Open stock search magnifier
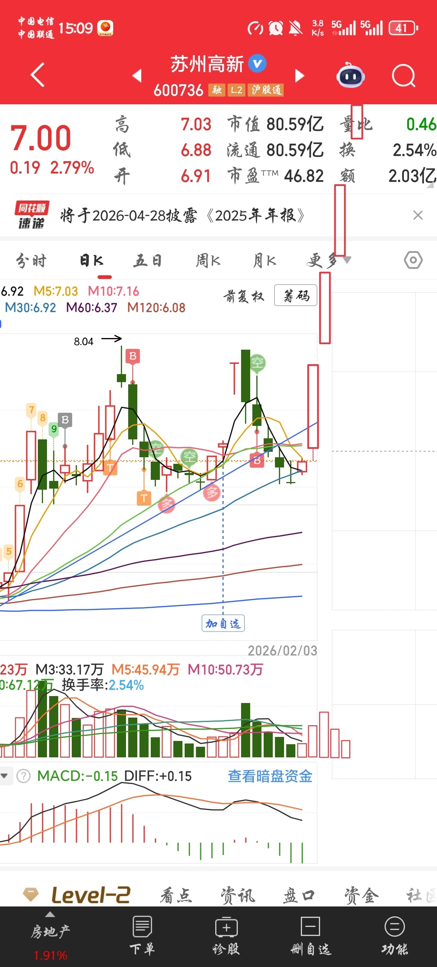 click(403, 76)
